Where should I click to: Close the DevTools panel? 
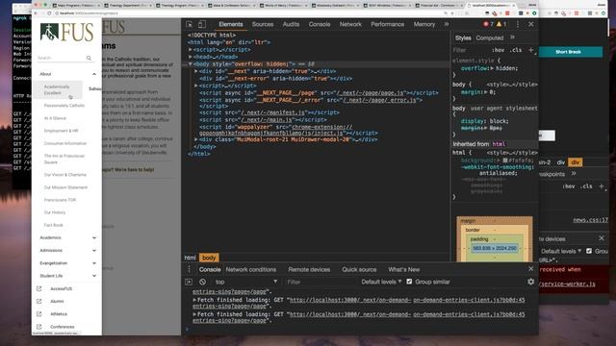point(530,24)
